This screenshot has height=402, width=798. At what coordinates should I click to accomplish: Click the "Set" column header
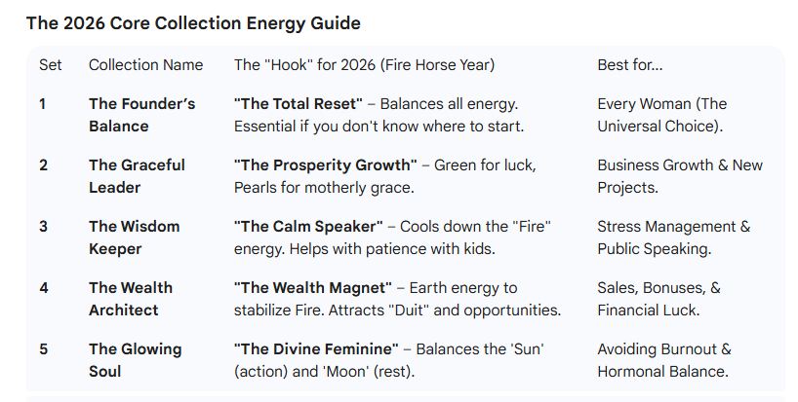pos(51,65)
